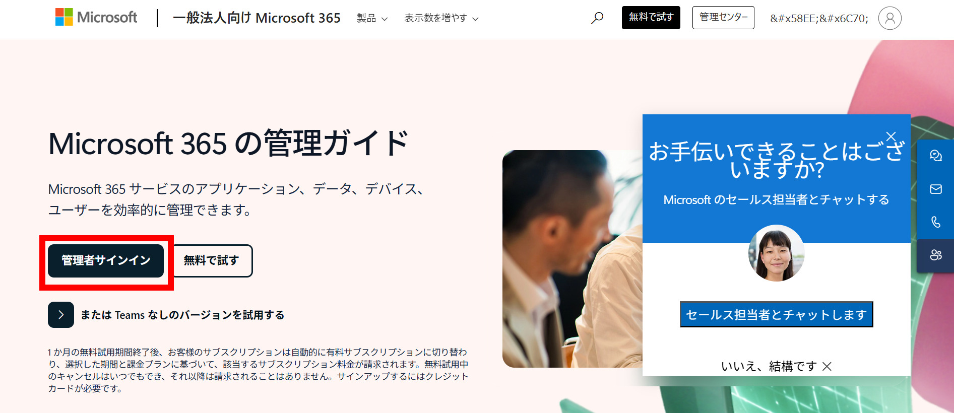Click the お手伝いできることはございますか? popup title
The height and width of the screenshot is (413, 954).
(x=776, y=160)
